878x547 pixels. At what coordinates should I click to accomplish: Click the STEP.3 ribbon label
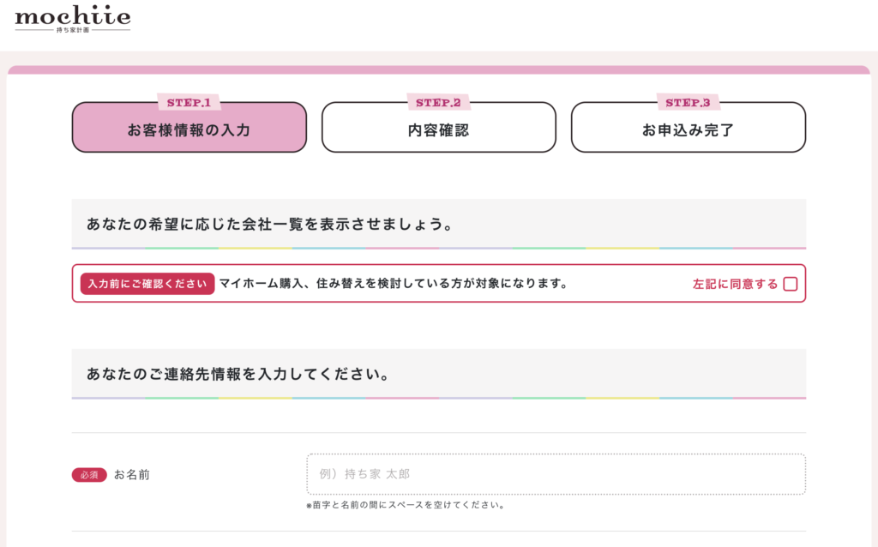coord(688,103)
